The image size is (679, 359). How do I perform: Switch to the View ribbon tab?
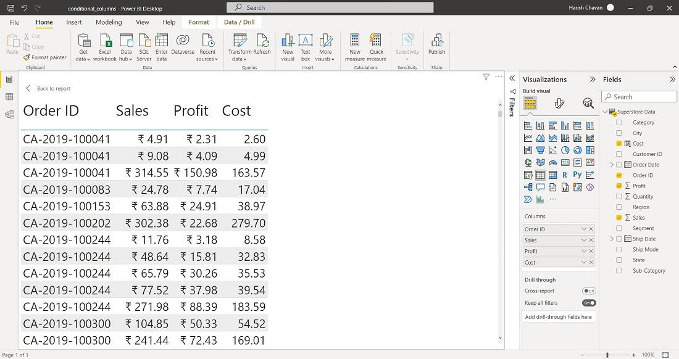[142, 22]
